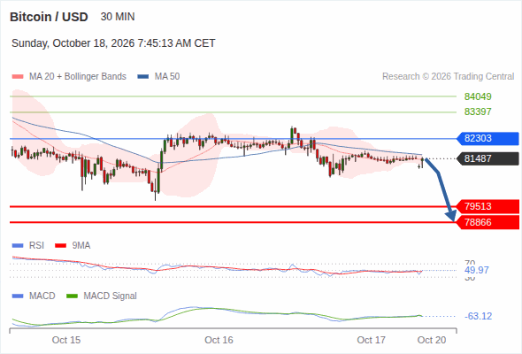Click the Oct 16 date axis label
This screenshot has height=354, width=522.
coord(219,340)
